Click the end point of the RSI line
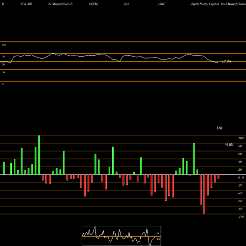 click(218, 62)
